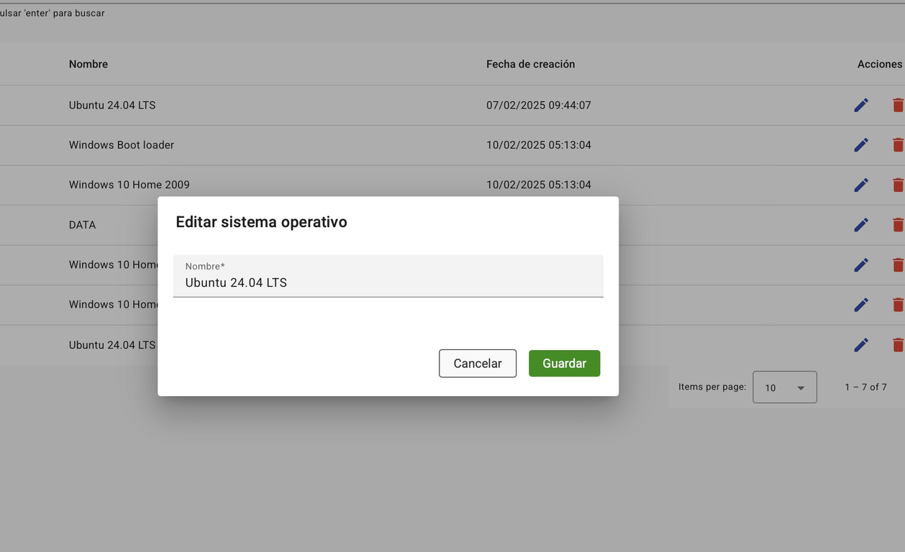Screen dimensions: 905x552
Task: Open the editor for Windows 10 Home 2009
Action: pyautogui.click(x=860, y=185)
